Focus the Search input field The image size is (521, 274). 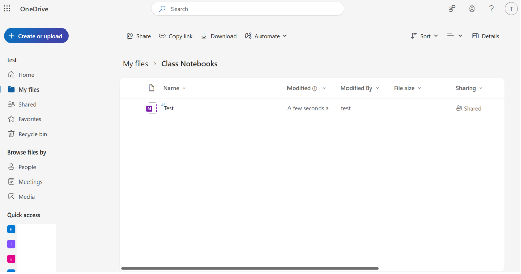(248, 9)
